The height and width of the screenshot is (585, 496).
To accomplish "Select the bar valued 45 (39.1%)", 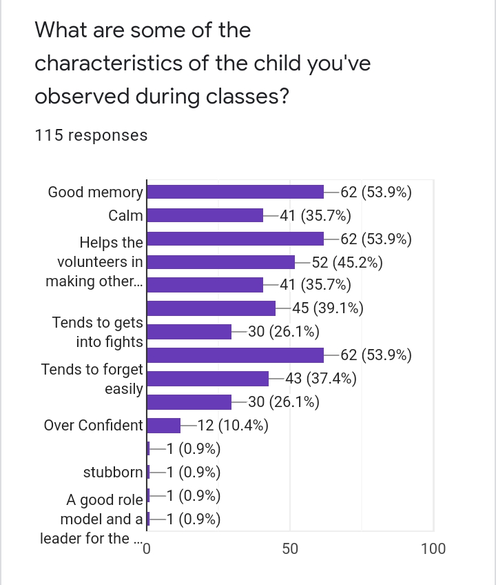I will pos(211,308).
